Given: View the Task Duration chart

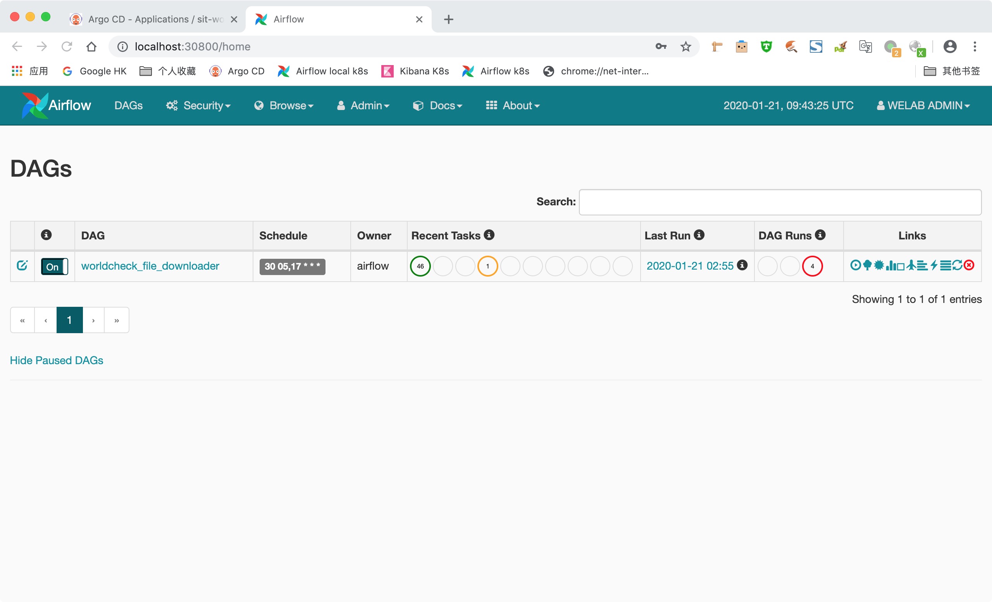Looking at the screenshot, I should 891,266.
